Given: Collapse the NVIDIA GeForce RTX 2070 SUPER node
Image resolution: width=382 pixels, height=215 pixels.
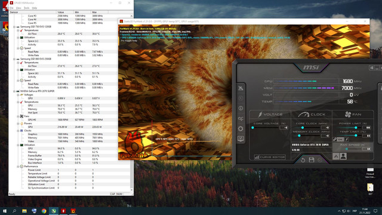Looking at the screenshot, I should pos(14,91).
